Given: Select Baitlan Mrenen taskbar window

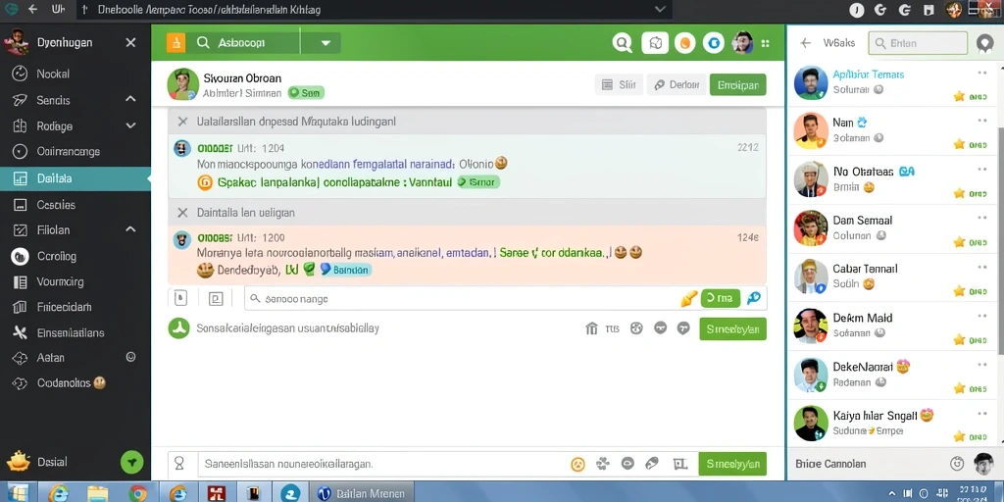Looking at the screenshot, I should tap(363, 493).
